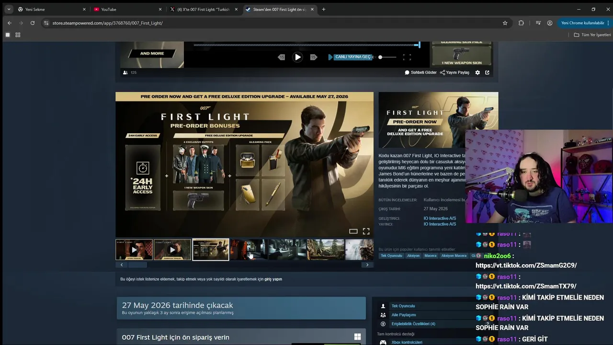Select the highlighted pre-order bonuses thumbnail
Viewport: 613px width, 345px height.
(x=211, y=250)
